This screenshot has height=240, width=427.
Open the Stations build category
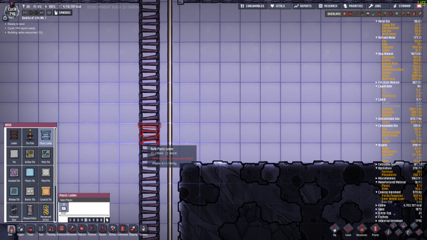[x=103, y=229]
